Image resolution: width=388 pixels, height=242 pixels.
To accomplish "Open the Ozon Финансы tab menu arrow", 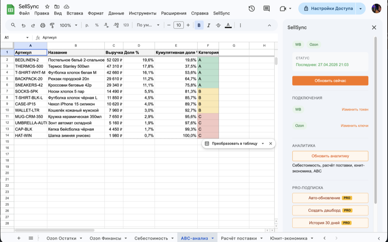I will [126, 238].
